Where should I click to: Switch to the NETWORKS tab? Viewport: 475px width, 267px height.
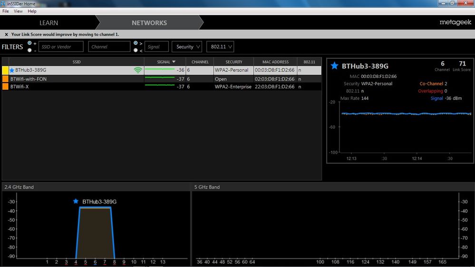tap(149, 23)
